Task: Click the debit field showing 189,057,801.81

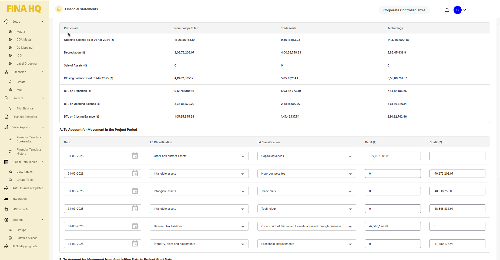Action: [x=392, y=156]
